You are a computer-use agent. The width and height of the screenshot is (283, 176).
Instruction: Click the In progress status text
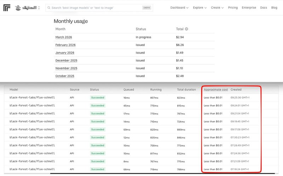click(144, 37)
